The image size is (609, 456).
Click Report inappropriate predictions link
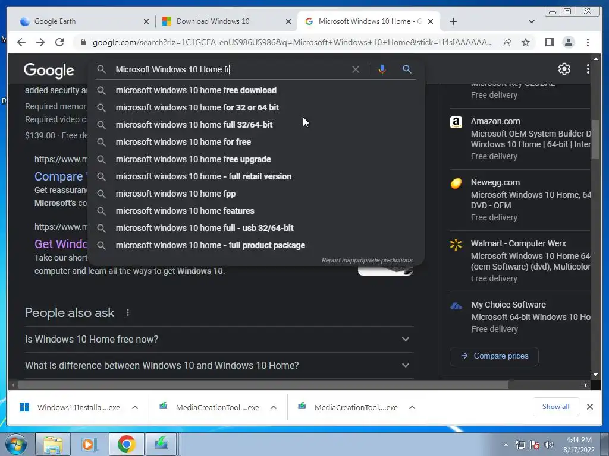point(366,260)
